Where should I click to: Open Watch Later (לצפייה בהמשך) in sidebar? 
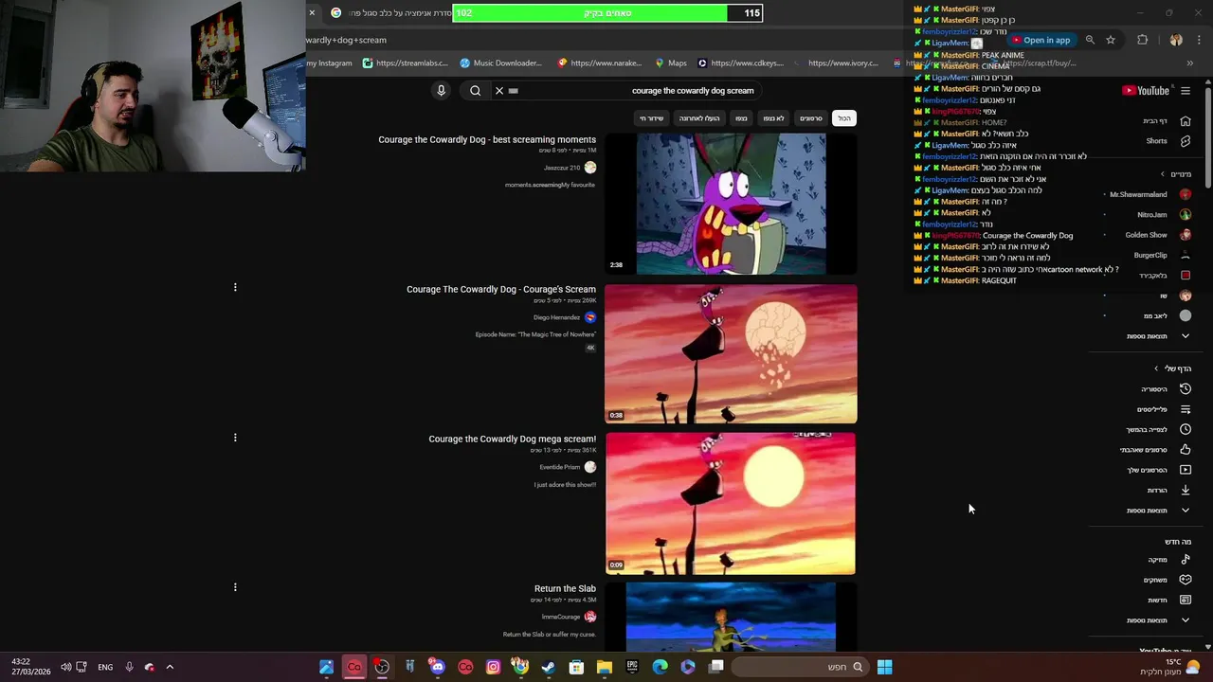point(1157,430)
